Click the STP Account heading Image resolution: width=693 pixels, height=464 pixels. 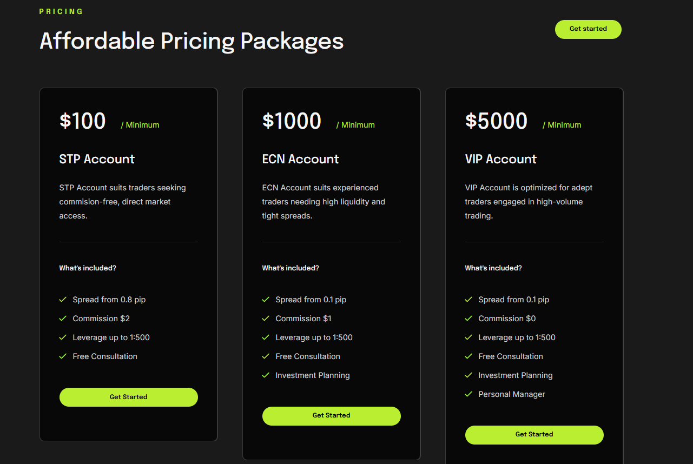tap(97, 159)
